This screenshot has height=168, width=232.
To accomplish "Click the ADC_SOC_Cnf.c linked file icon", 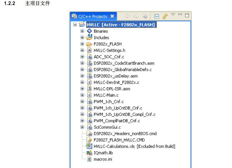I will (x=90, y=57).
